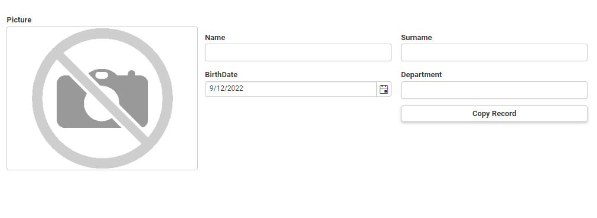Open the BirthDate calendar picker icon
597x218 pixels.
384,89
